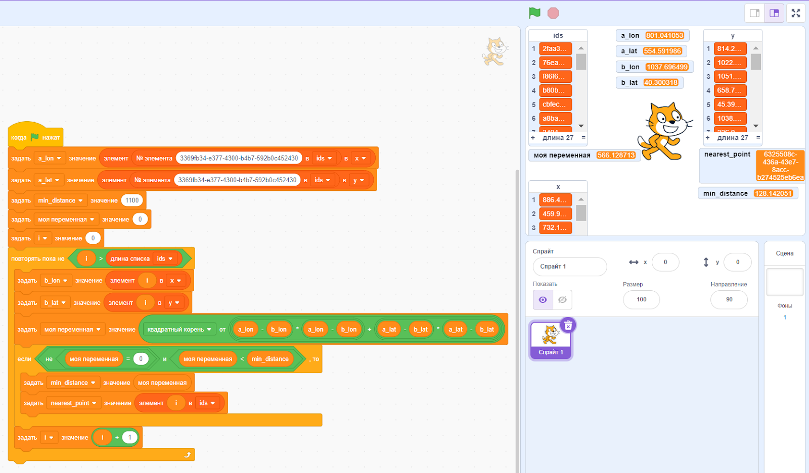Click the green flag to run the project
The width and height of the screenshot is (809, 473).
point(534,13)
